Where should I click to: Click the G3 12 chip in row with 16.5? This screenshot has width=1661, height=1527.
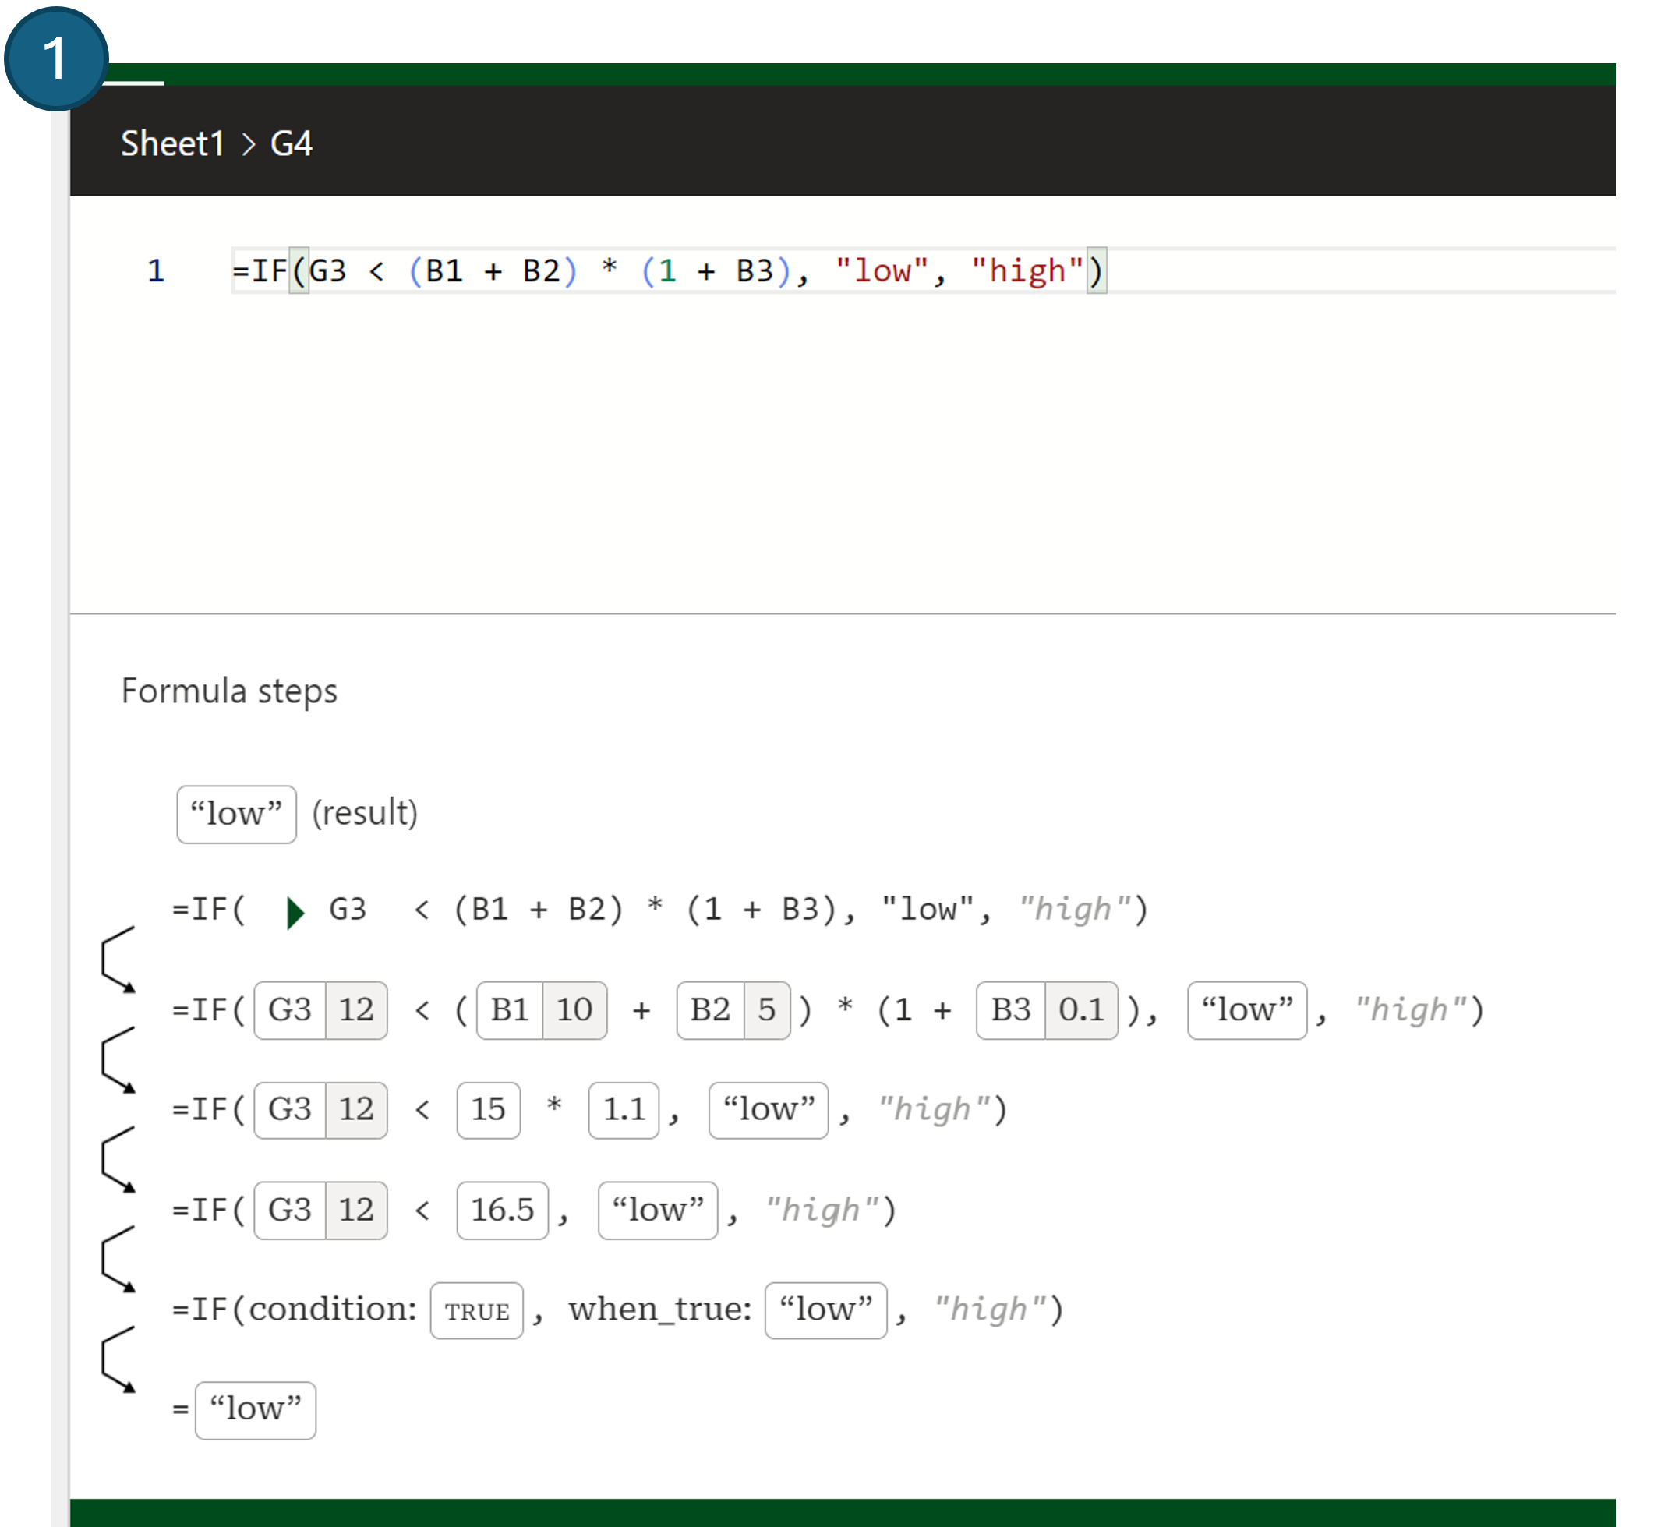(320, 1211)
